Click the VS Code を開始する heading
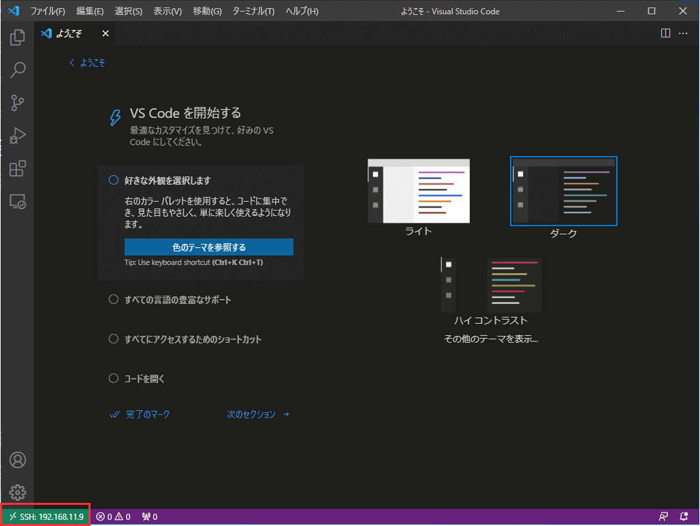 coord(185,113)
